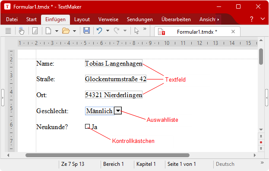
Task: Show more status bar items chevron
Action: (x=262, y=162)
